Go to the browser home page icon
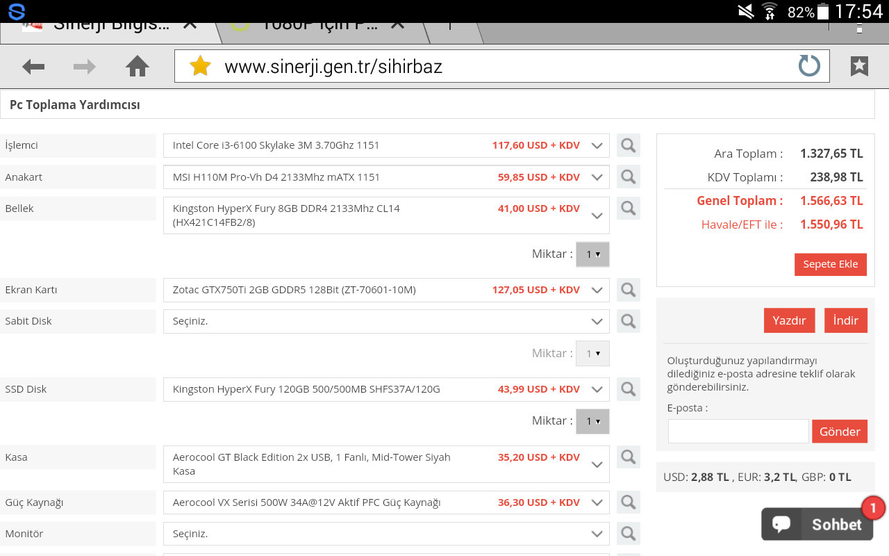Screen dimensions: 889x556 pos(138,66)
